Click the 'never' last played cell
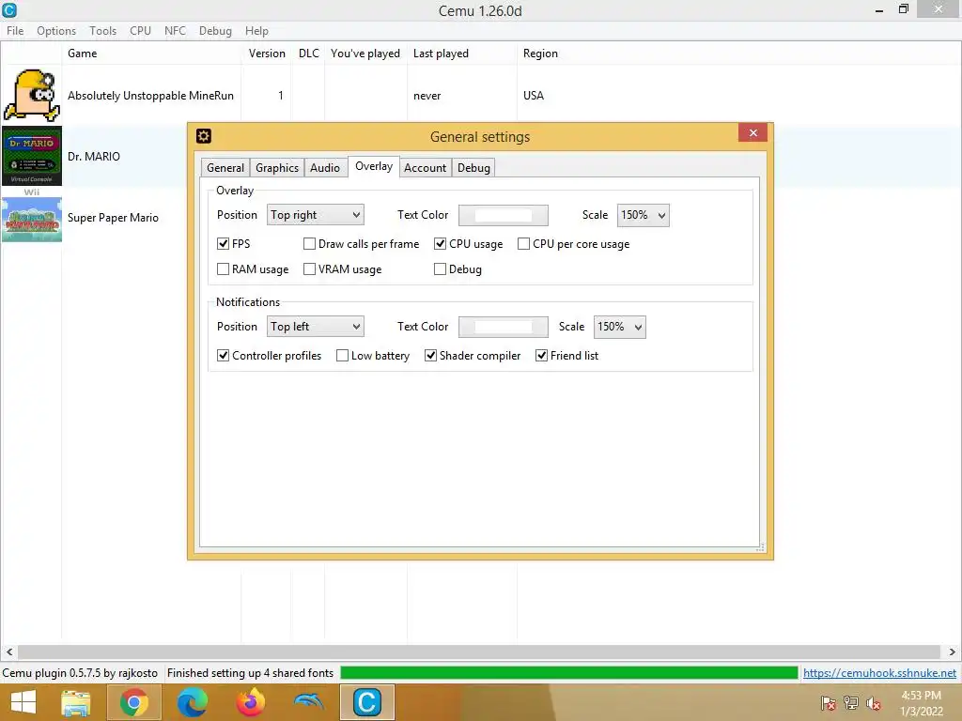 (427, 96)
